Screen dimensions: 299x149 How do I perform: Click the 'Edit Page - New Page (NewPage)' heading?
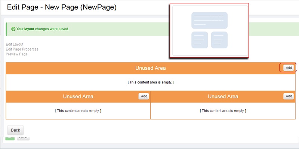62,7
